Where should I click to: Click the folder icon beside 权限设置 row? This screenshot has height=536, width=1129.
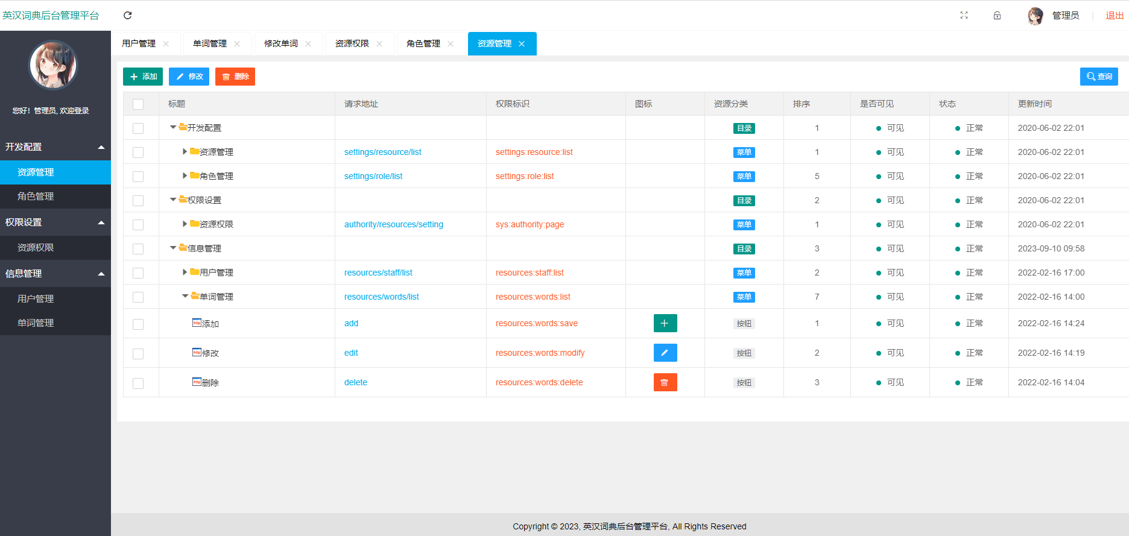183,200
